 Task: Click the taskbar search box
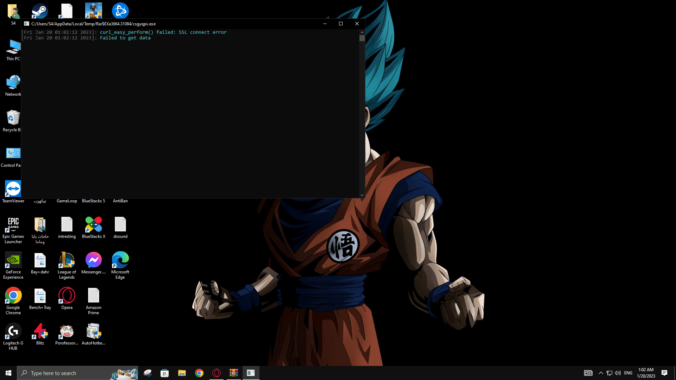[x=77, y=373]
